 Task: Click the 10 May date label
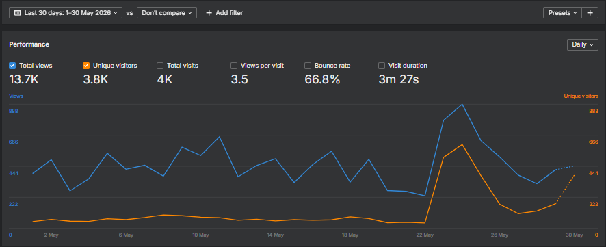point(200,235)
